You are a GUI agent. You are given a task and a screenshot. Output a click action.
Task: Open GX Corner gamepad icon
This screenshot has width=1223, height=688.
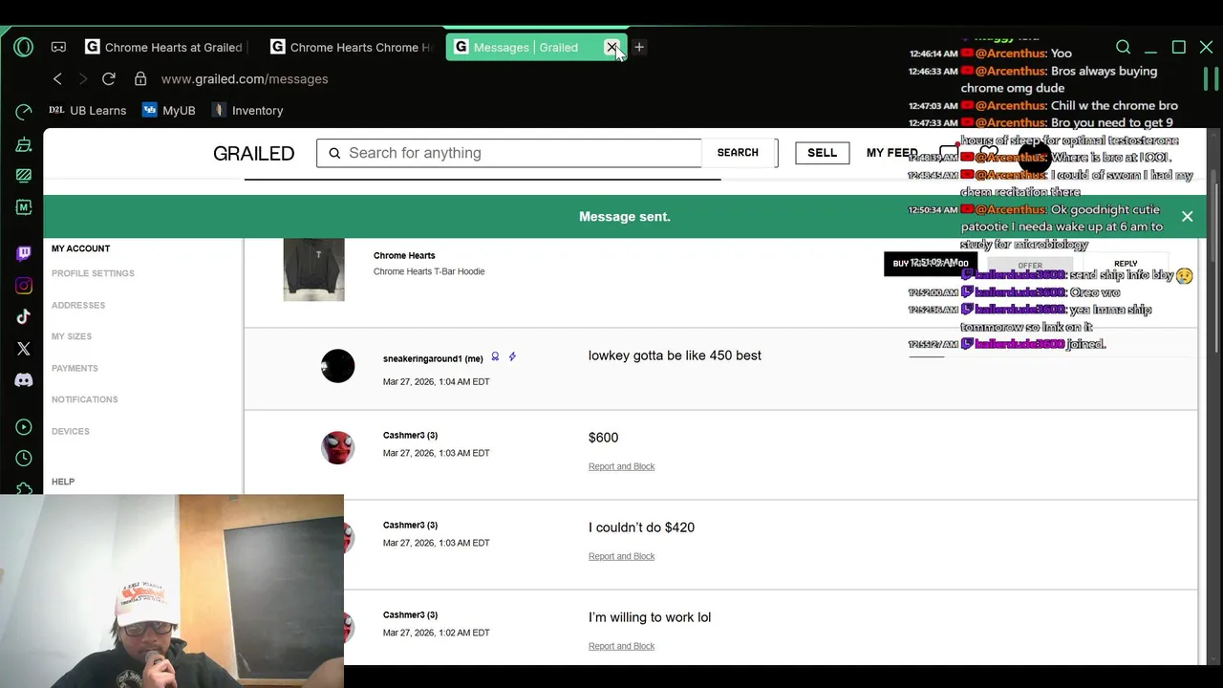(58, 47)
